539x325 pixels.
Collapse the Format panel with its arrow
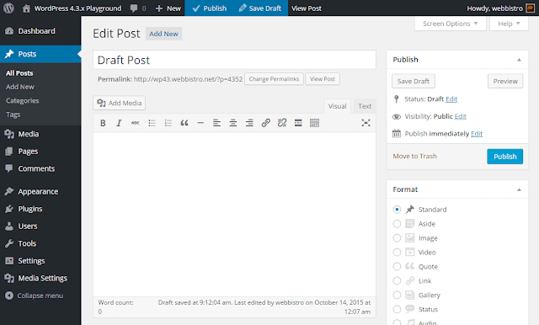pos(519,189)
